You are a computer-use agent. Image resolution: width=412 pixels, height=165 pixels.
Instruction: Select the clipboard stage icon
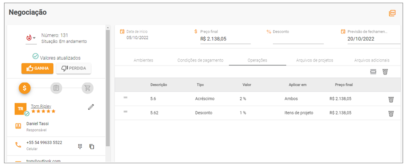(x=56, y=88)
